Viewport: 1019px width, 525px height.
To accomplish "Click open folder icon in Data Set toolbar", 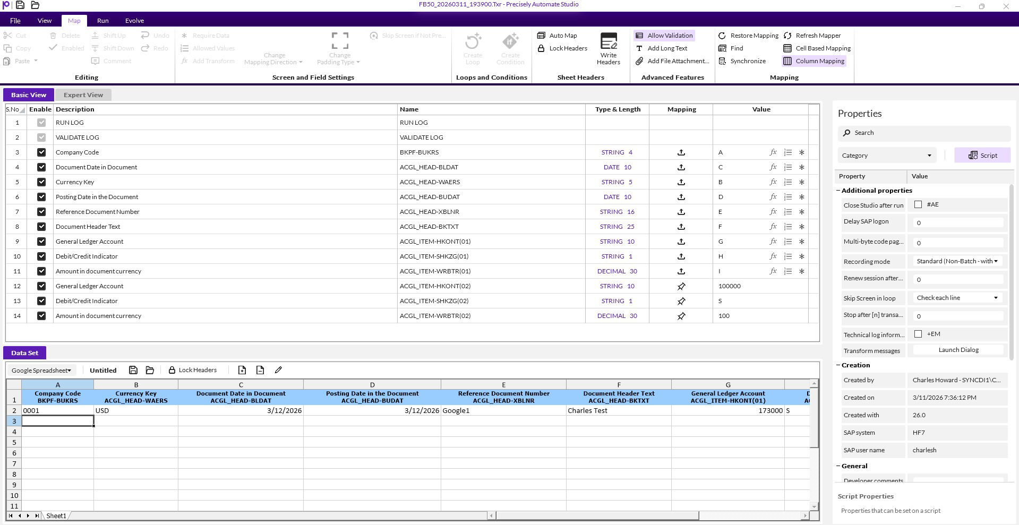I will pyautogui.click(x=150, y=370).
